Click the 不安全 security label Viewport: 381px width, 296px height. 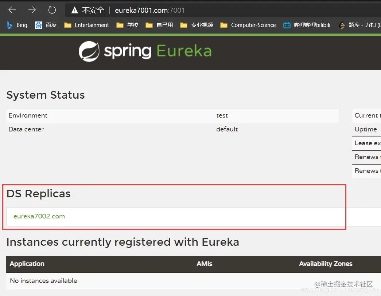[93, 10]
